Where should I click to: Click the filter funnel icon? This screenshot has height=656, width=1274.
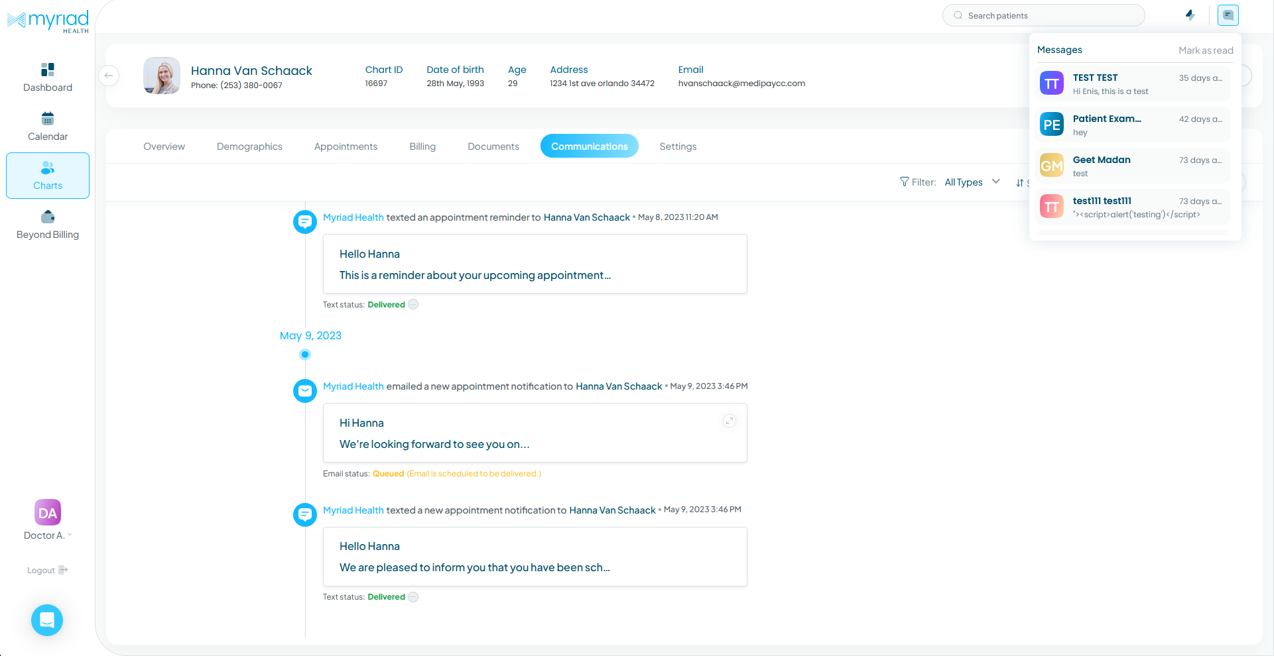tap(904, 181)
